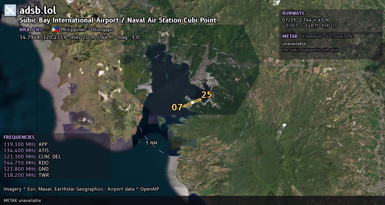Image resolution: width=385 pixels, height=205 pixels.
Task: Click the 'unavailable' METAR status text
Action: pos(294,44)
